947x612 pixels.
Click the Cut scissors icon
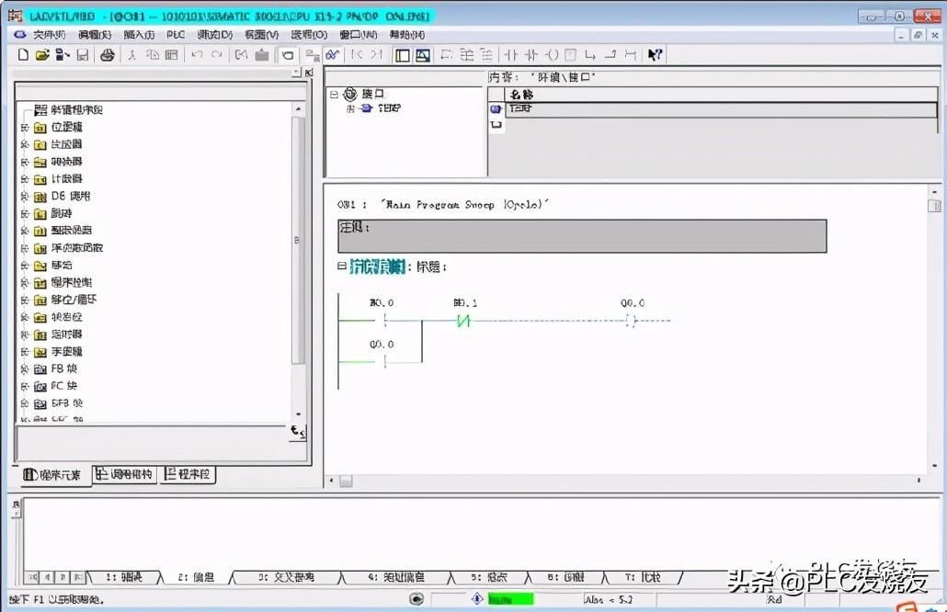coord(131,55)
